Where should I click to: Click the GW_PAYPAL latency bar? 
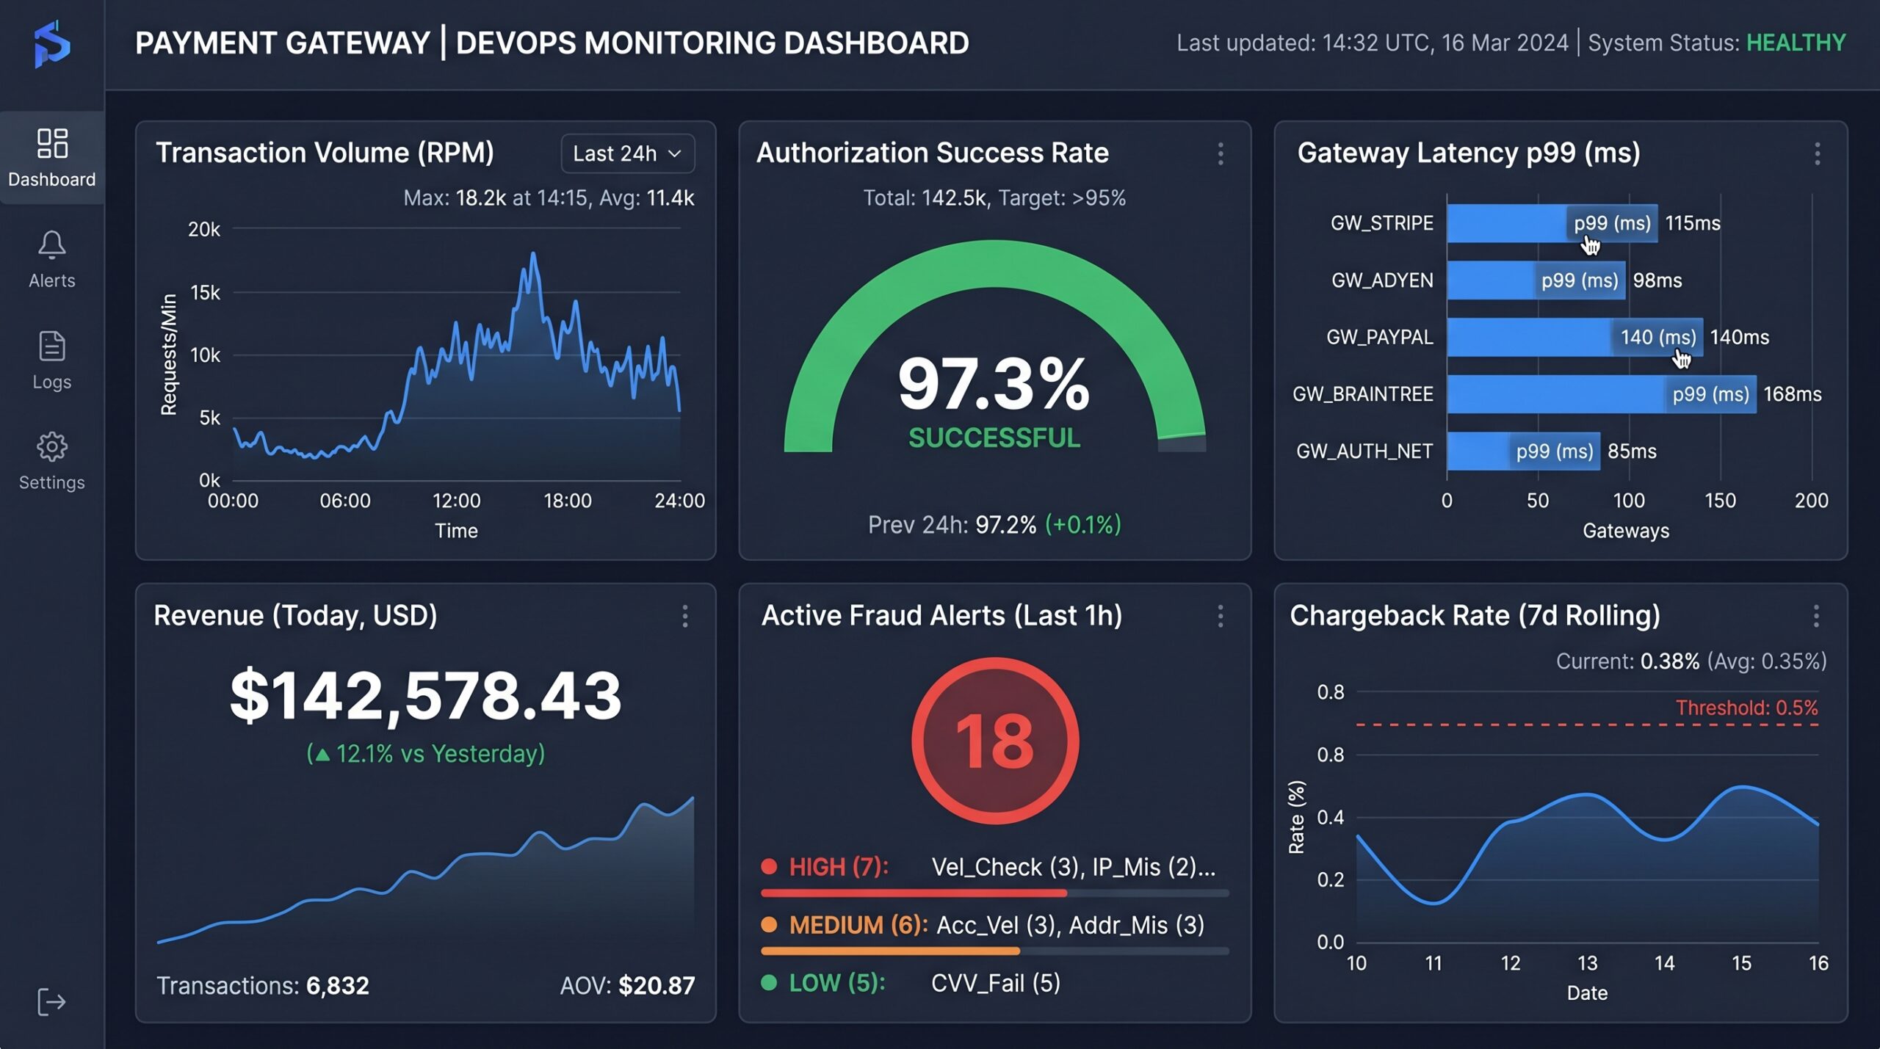pyautogui.click(x=1574, y=337)
